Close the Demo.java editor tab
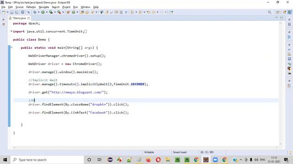 tap(28, 18)
